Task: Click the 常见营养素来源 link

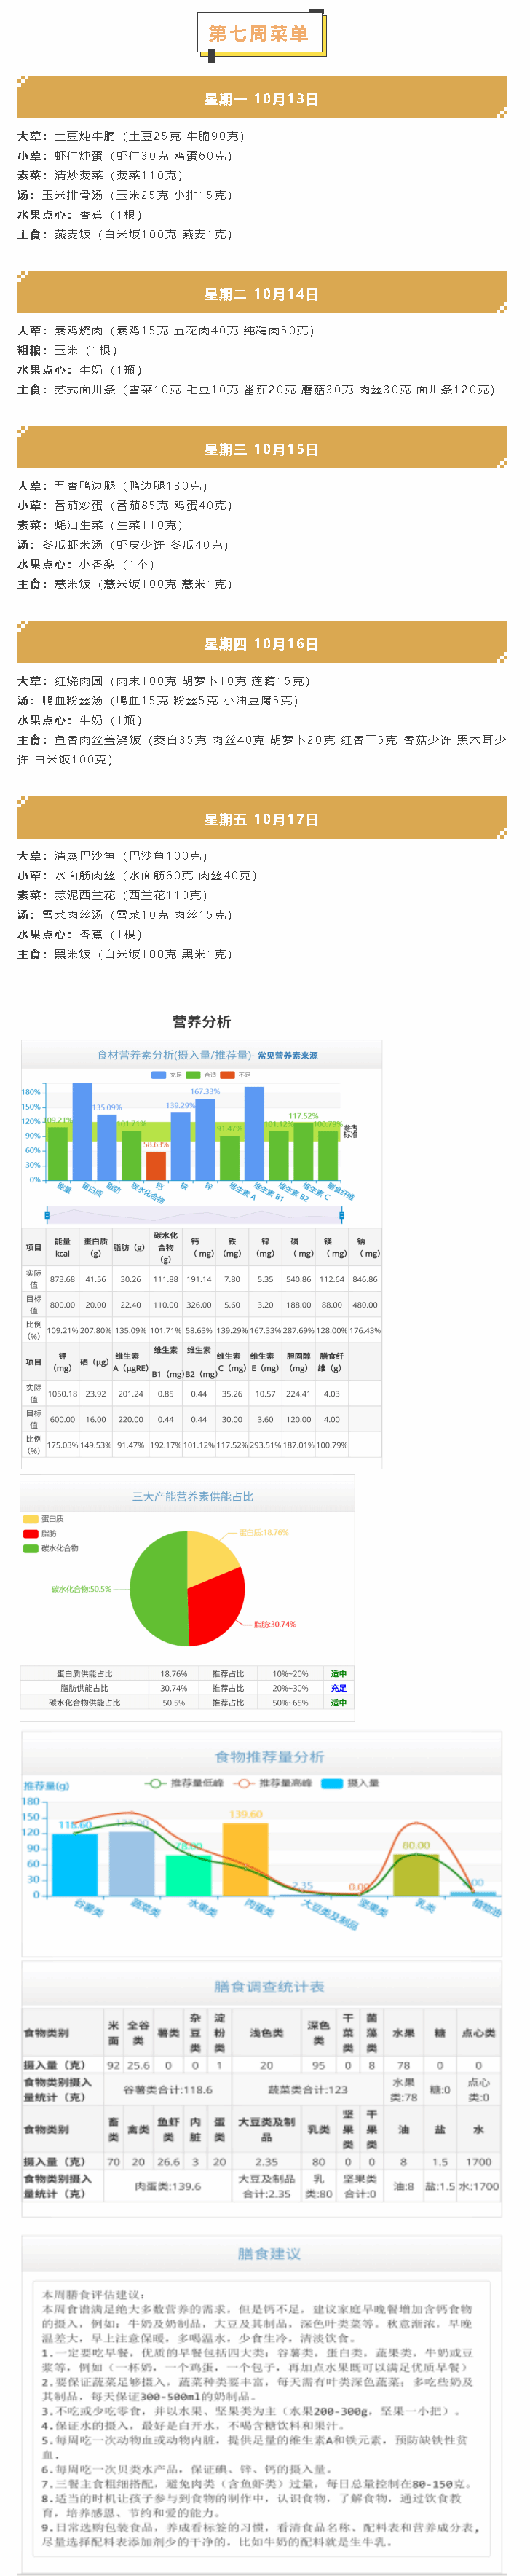Action: point(288,1055)
